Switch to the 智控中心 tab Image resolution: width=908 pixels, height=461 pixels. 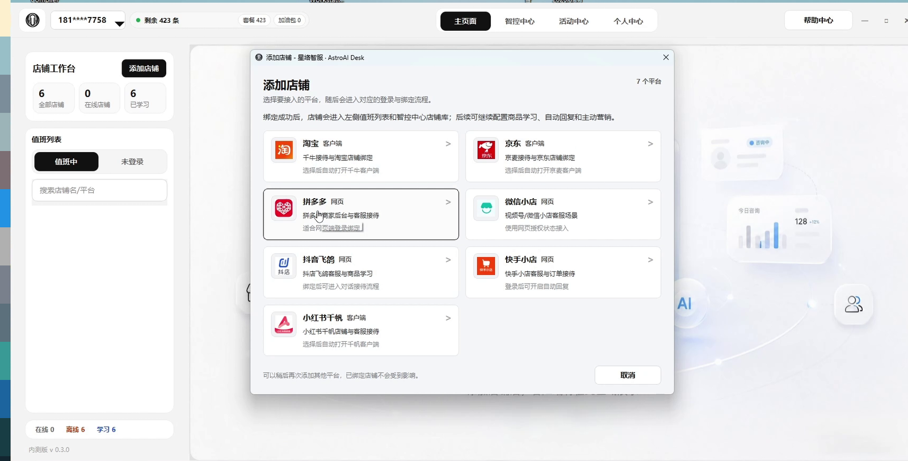pyautogui.click(x=520, y=21)
